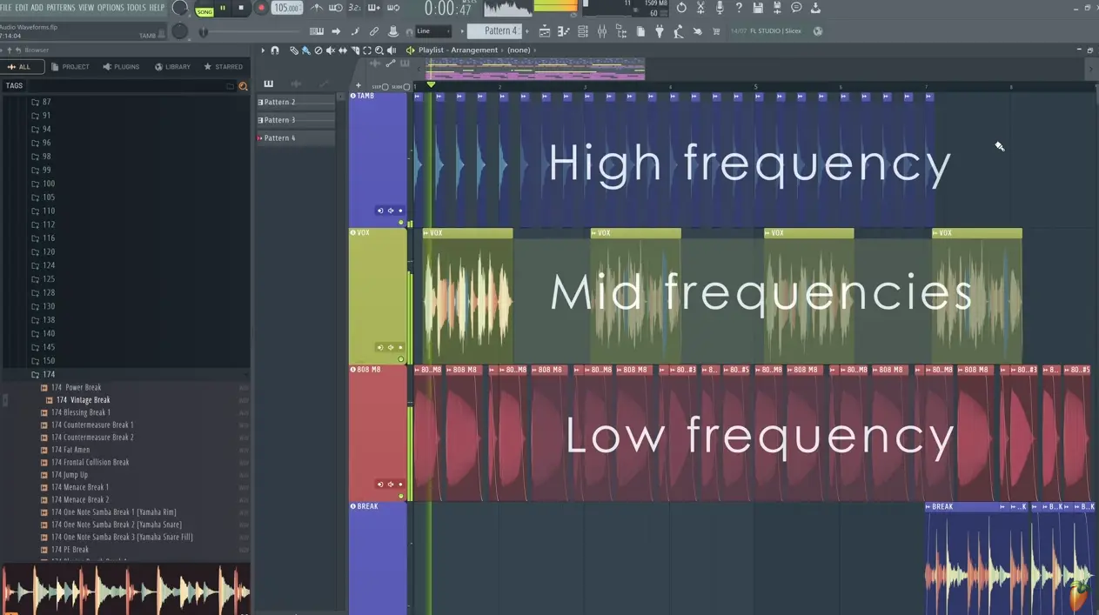
Task: Mute the VOX track green LED
Action: pyautogui.click(x=401, y=359)
